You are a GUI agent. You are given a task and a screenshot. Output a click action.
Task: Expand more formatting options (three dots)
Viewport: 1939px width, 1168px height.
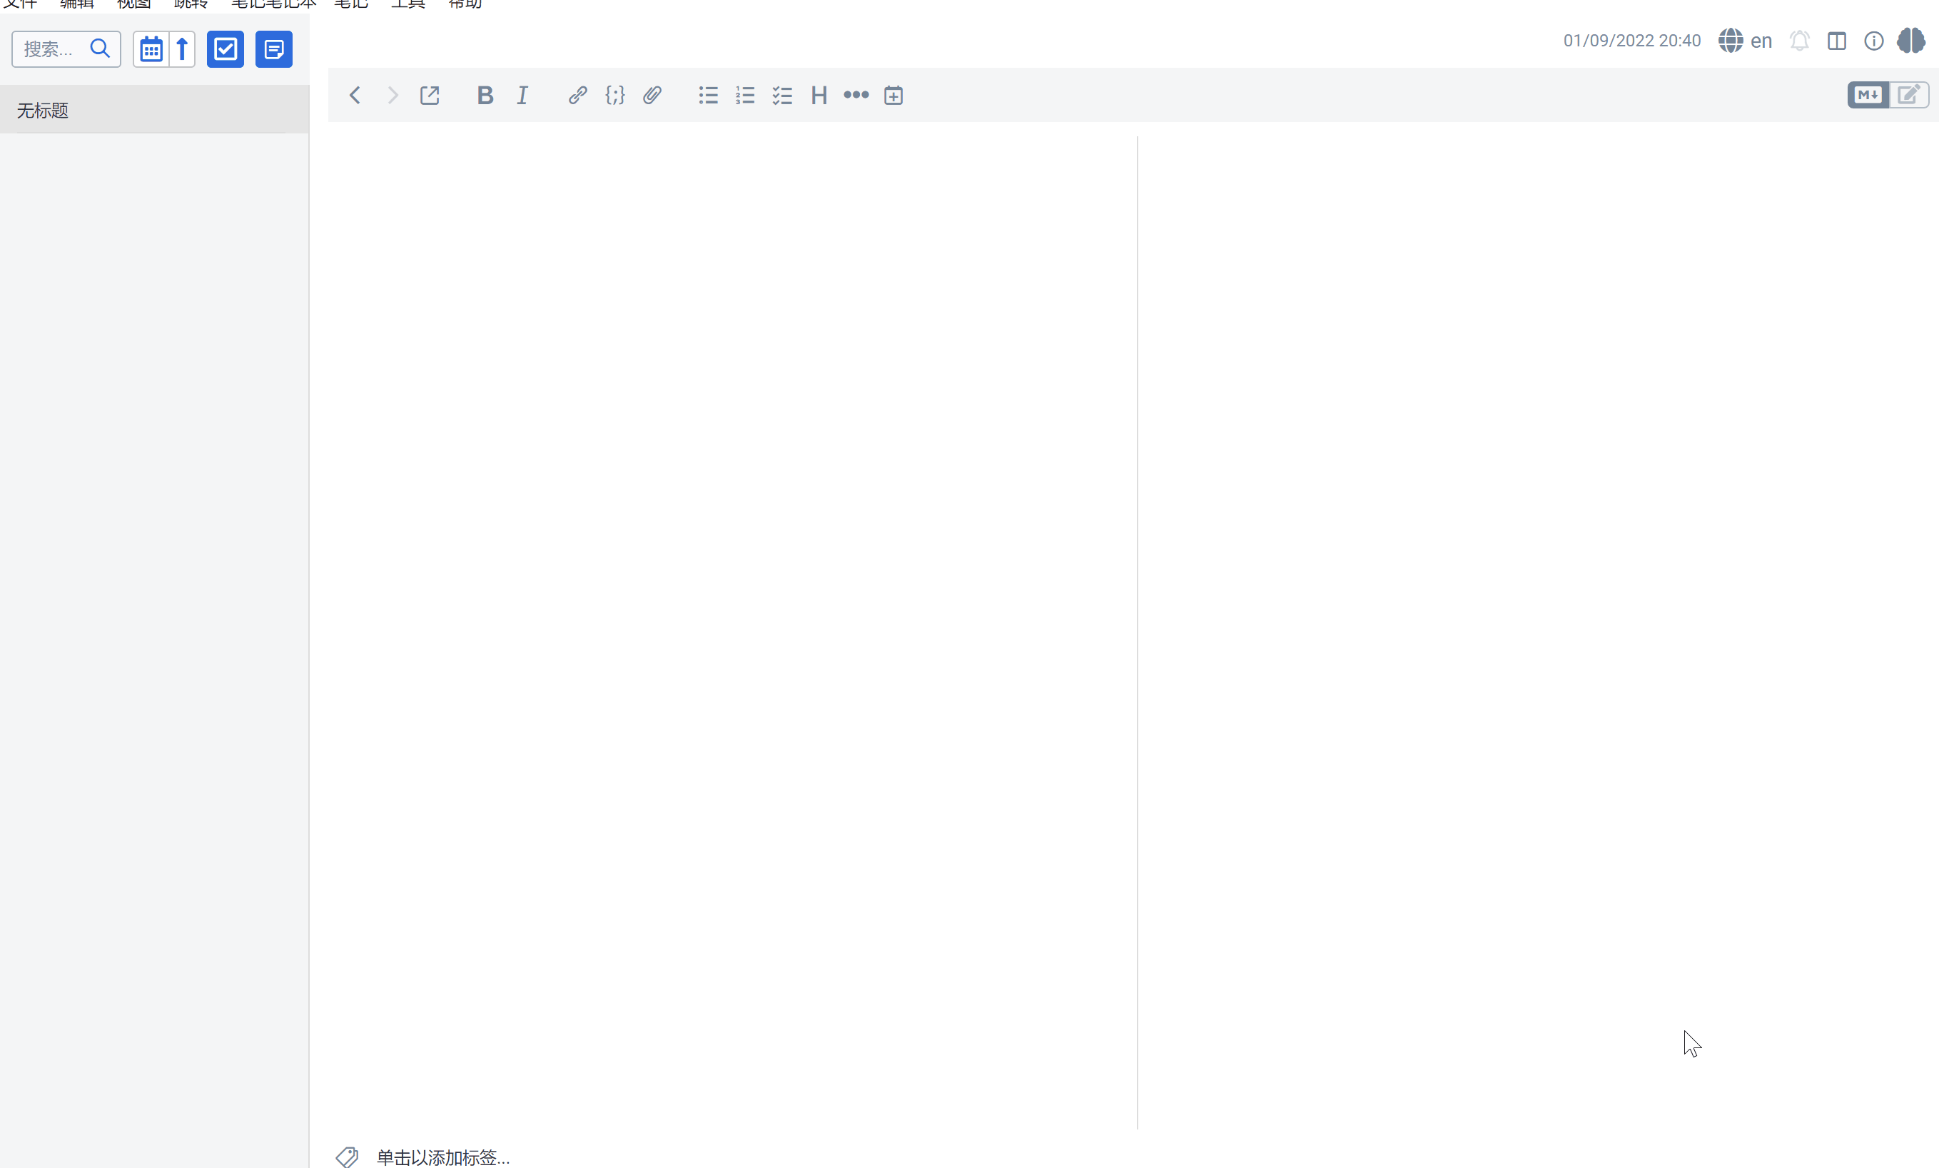pyautogui.click(x=856, y=95)
